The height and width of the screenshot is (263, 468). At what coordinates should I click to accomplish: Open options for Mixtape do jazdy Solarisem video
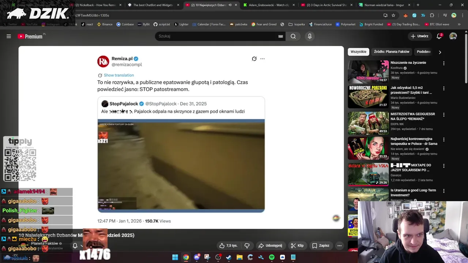click(x=444, y=166)
